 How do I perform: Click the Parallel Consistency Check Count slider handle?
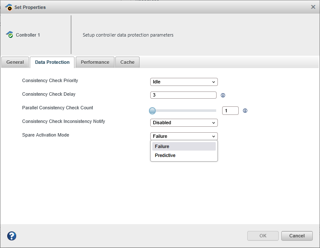152,111
